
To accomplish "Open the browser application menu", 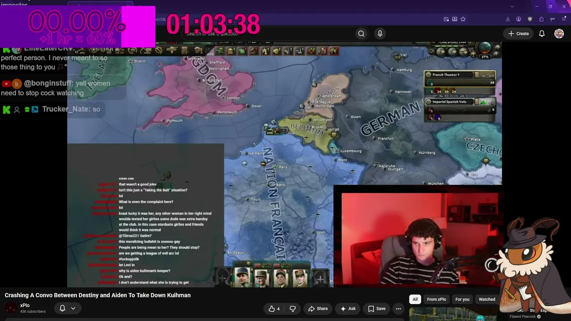I will [x=563, y=19].
